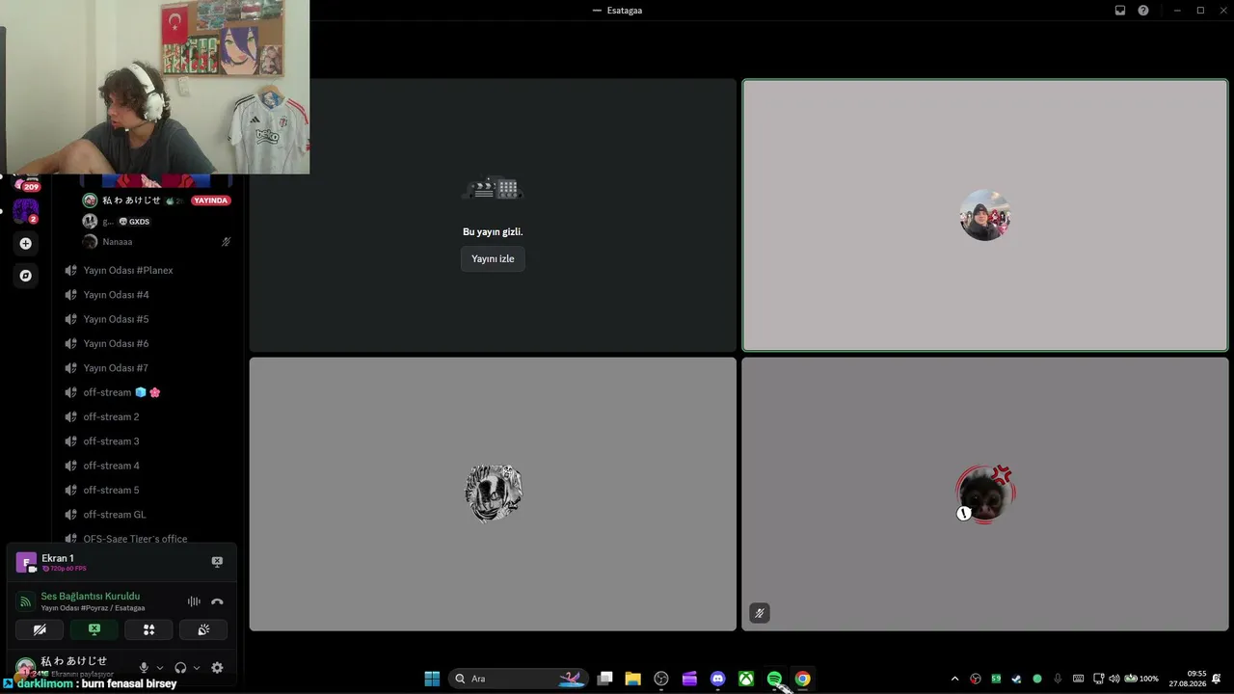Open the Windows Start menu
Screen dimensions: 1234x694
[432, 679]
